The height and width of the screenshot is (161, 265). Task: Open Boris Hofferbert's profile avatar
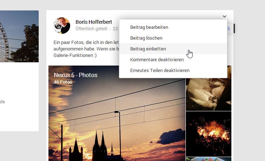click(x=62, y=25)
